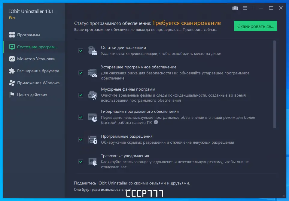Toggle Гибернация программного обеспечения checkbox
This screenshot has width=289, height=201.
click(81, 117)
